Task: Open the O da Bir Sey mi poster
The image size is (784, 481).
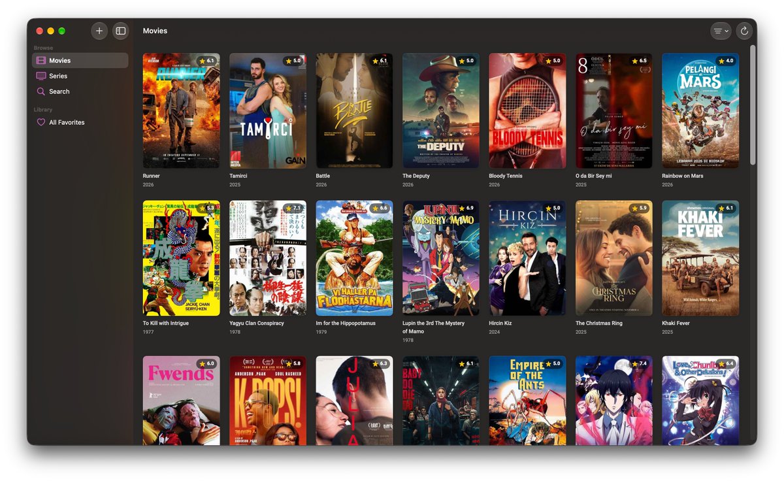Action: coord(614,110)
